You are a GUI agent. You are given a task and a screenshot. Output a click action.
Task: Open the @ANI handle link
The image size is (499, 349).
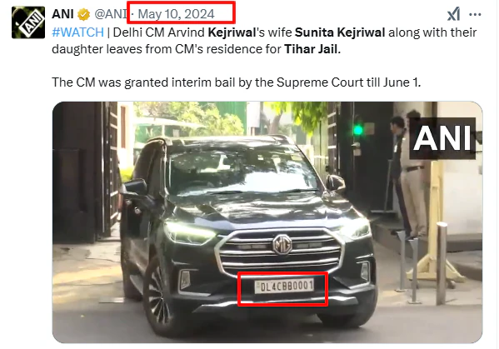coord(111,14)
